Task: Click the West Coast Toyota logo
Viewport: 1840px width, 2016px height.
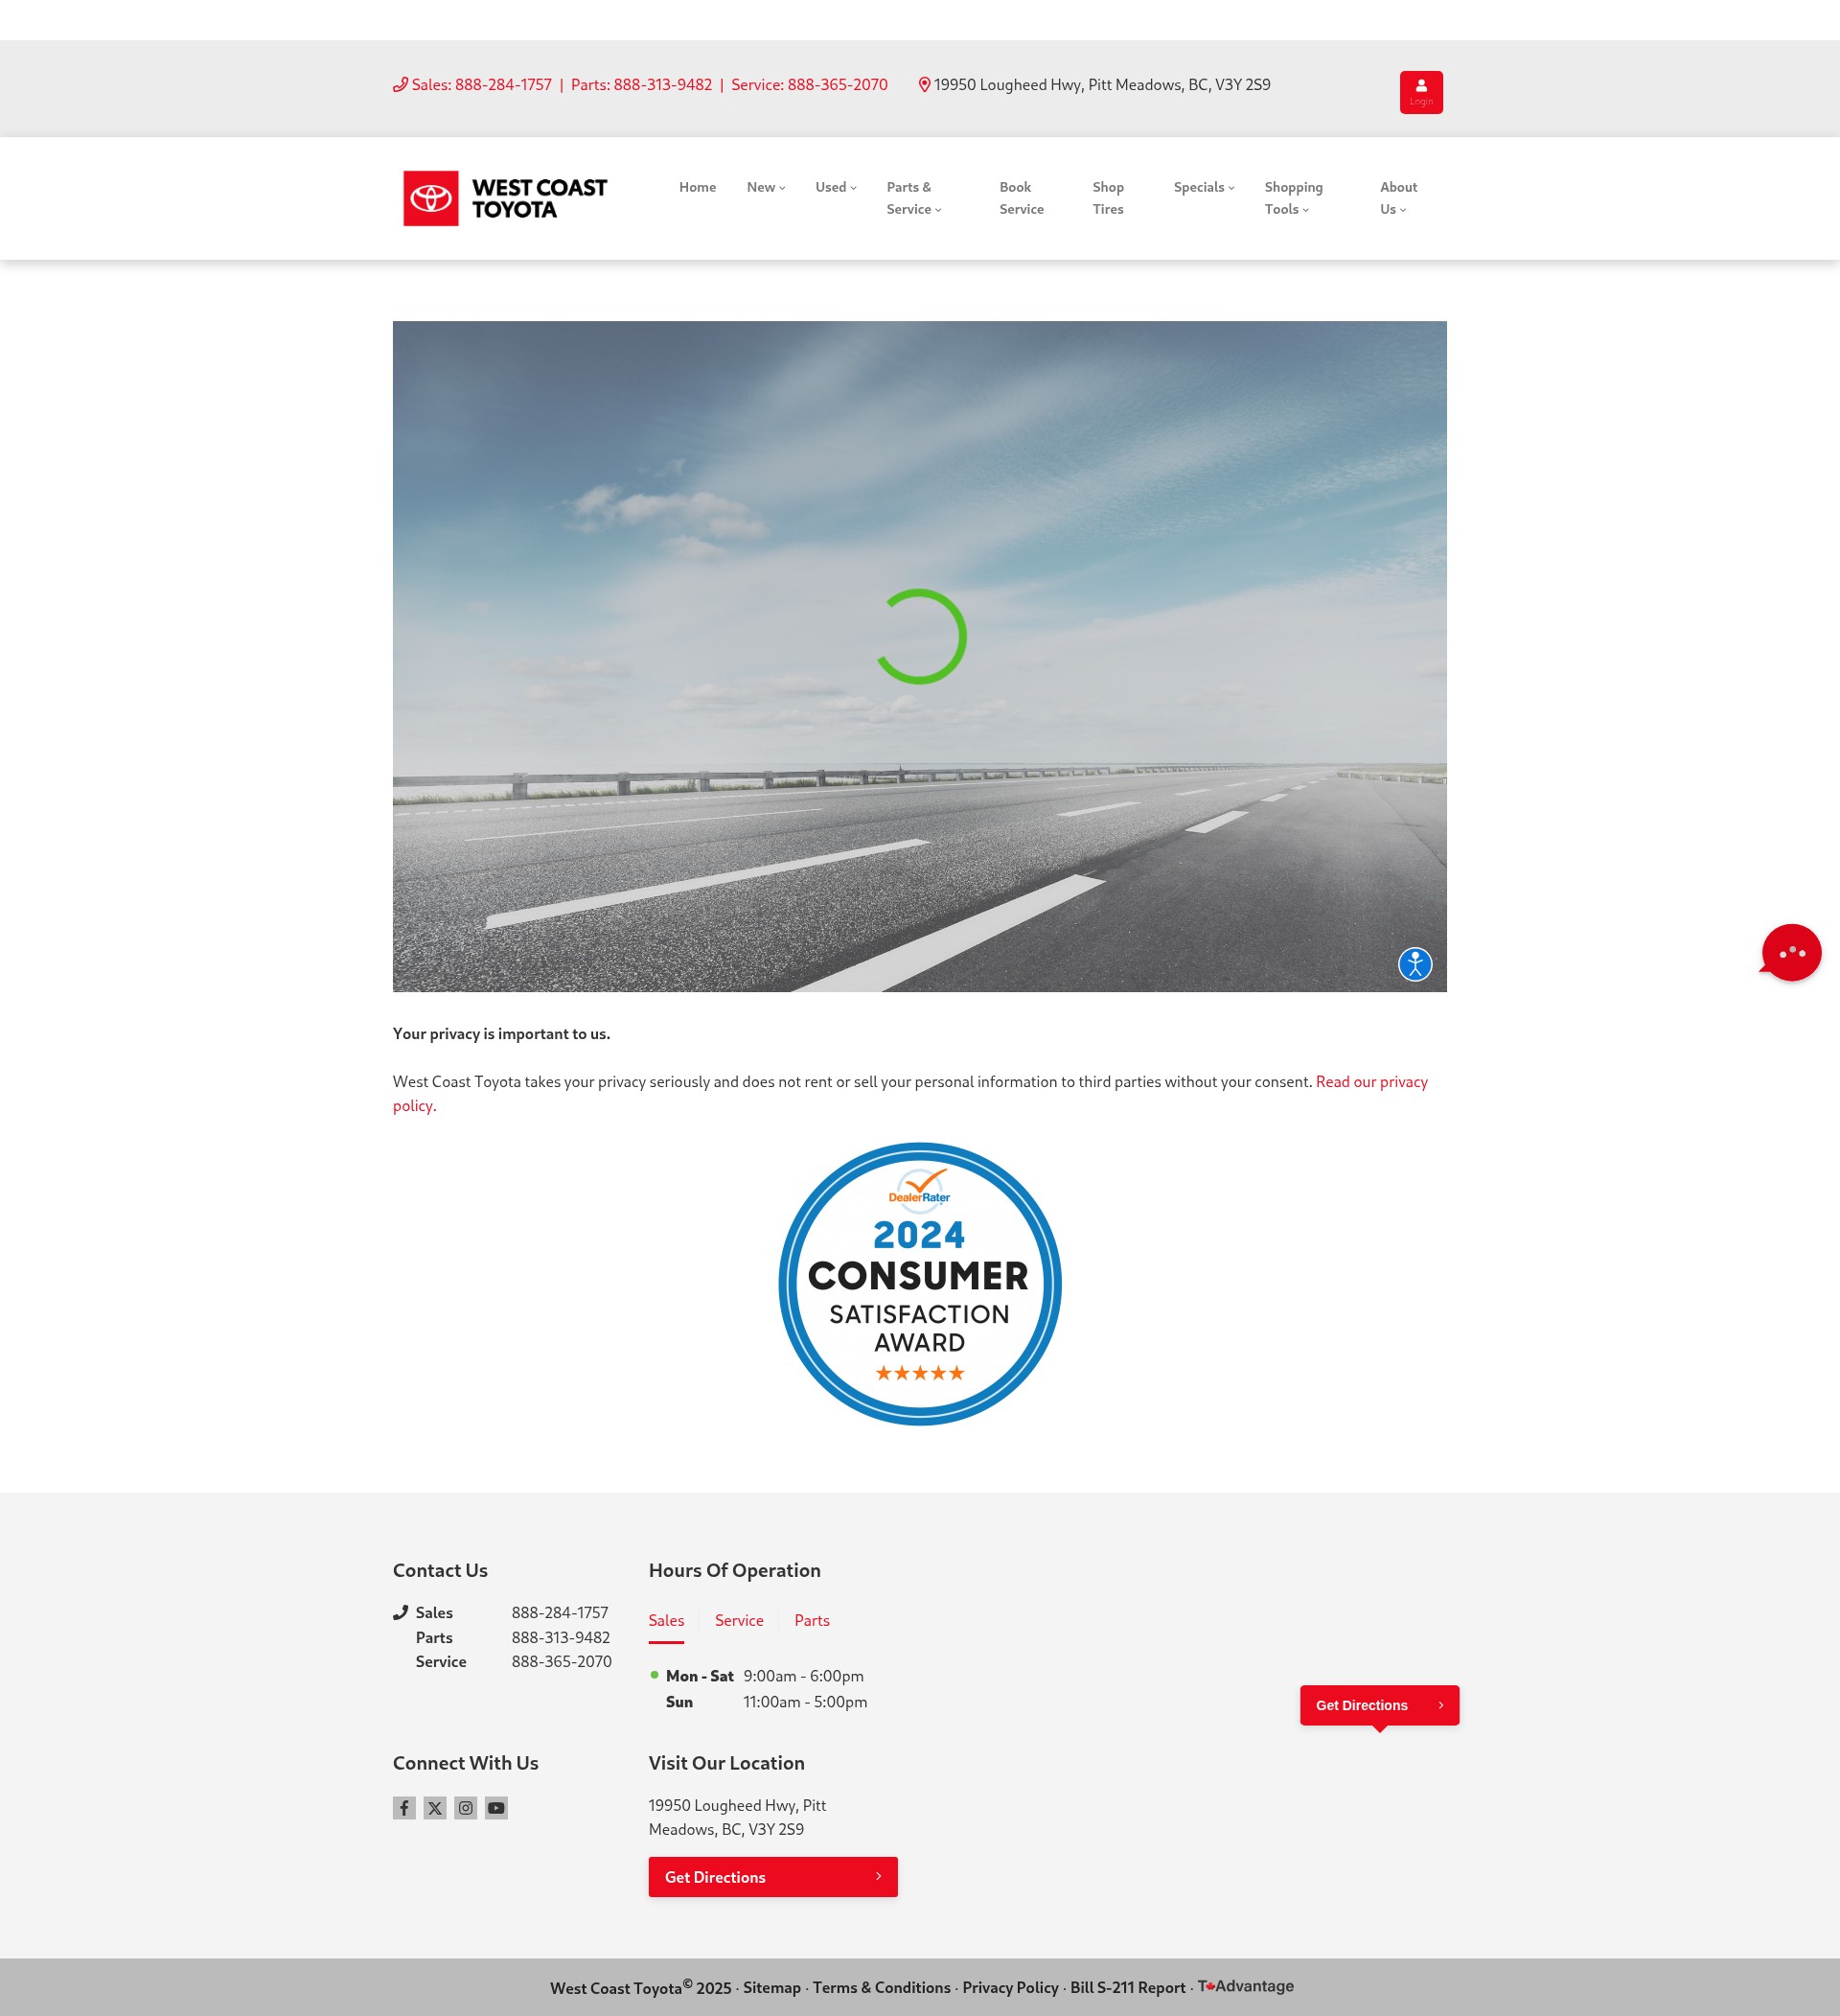Action: click(x=505, y=198)
